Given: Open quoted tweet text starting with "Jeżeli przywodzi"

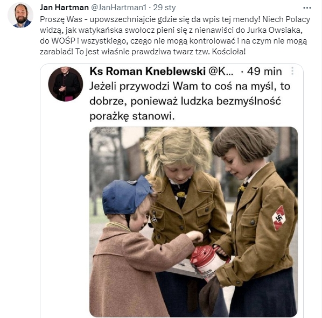Looking at the screenshot, I should [x=190, y=101].
